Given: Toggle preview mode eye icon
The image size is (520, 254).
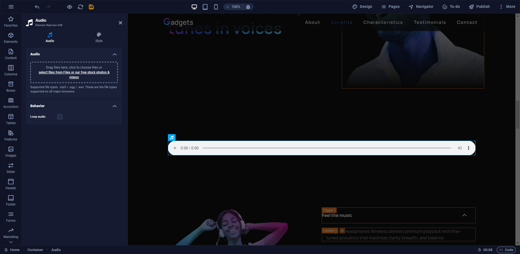Looking at the screenshot, I should 70,7.
